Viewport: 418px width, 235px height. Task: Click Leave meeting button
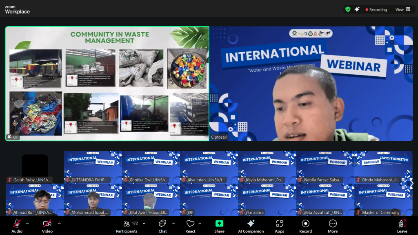[x=402, y=225]
